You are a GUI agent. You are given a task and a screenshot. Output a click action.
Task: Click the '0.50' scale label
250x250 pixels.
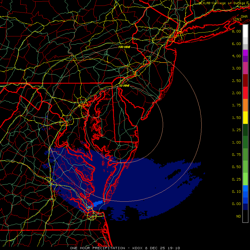tap(236, 167)
